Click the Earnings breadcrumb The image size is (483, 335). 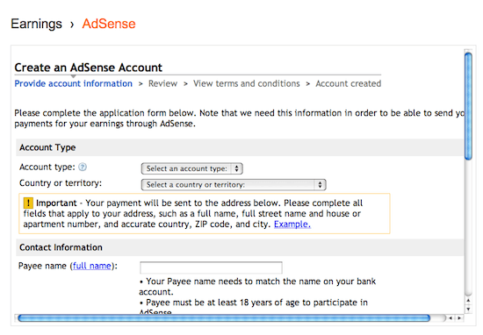(x=36, y=24)
